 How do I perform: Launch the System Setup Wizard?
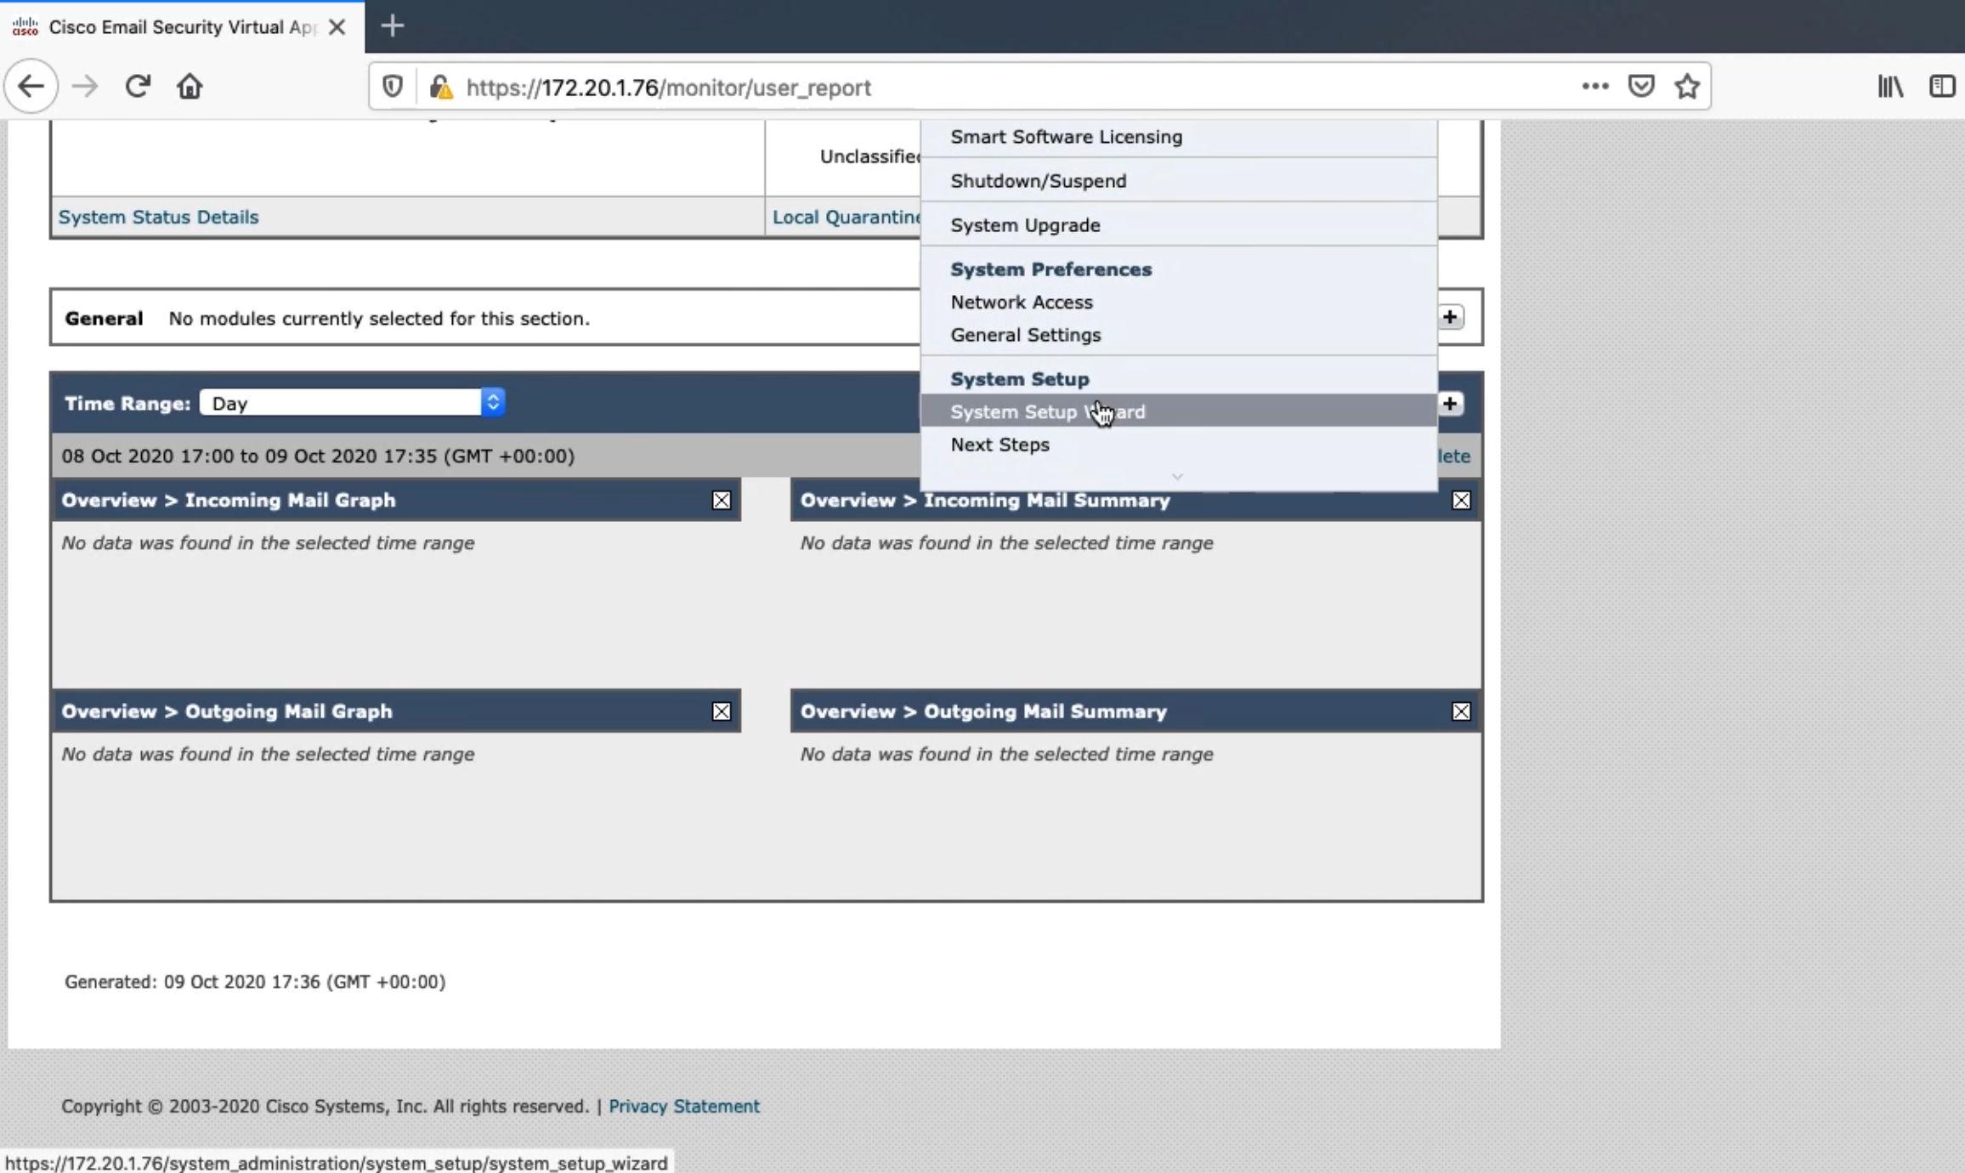pos(1178,411)
